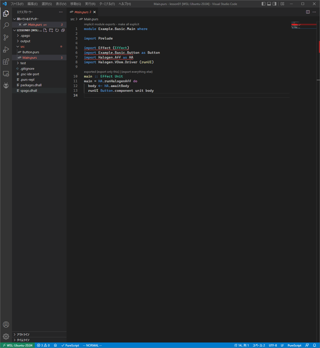Click 'export only this' code lens
The image size is (320, 348).
pos(108,72)
